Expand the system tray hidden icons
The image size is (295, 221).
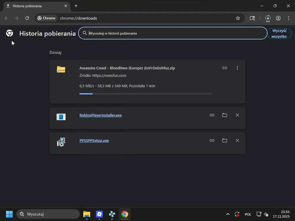(228, 214)
